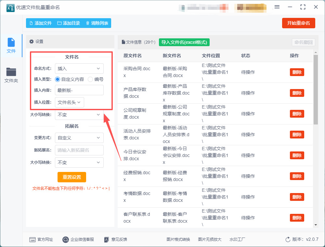
Task: Open 企业微信客服 chat icon
Action: [x=66, y=240]
